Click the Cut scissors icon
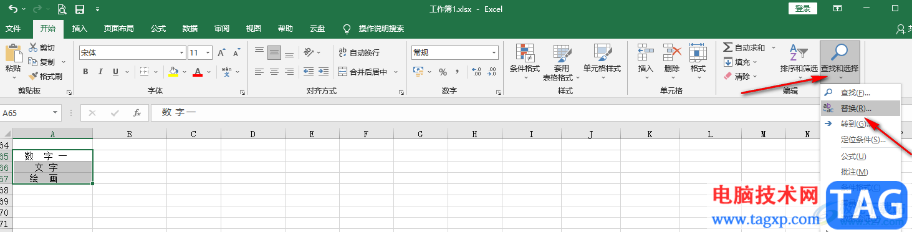The width and height of the screenshot is (912, 232). [33, 47]
